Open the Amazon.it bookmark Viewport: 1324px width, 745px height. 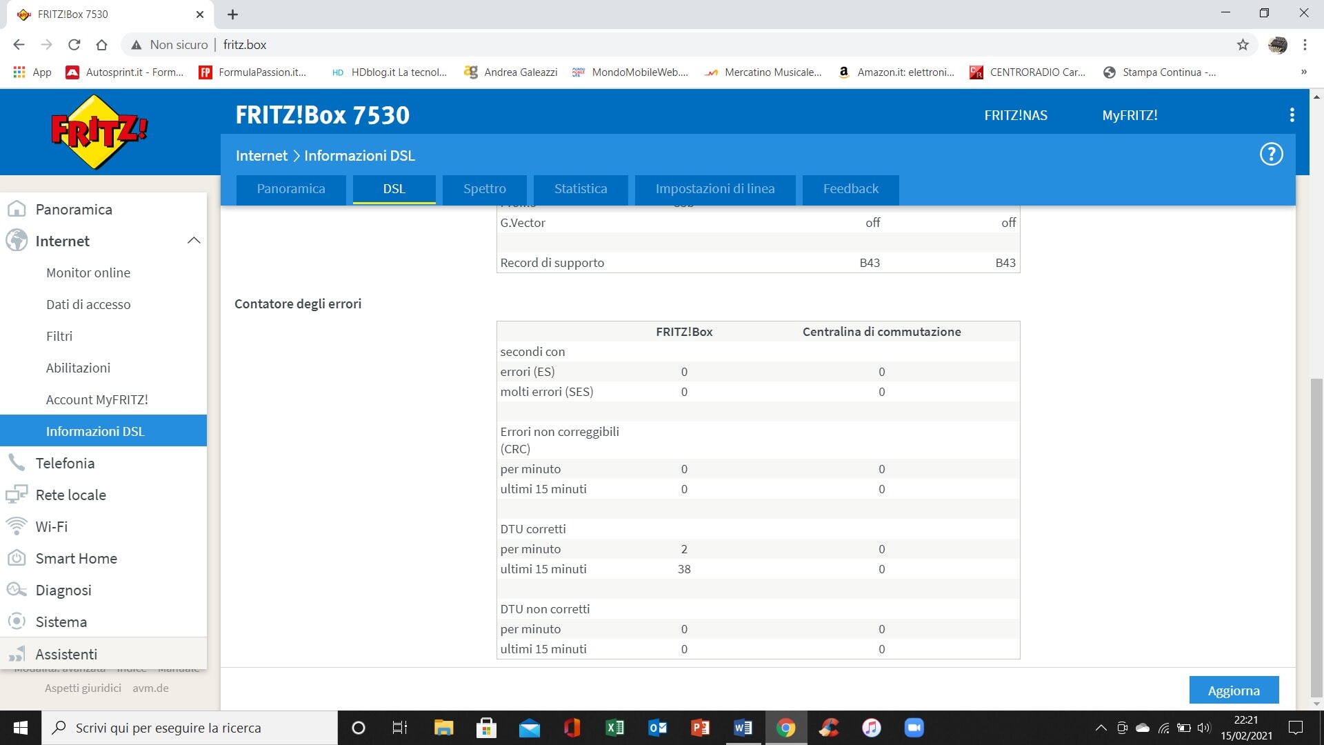coord(895,72)
